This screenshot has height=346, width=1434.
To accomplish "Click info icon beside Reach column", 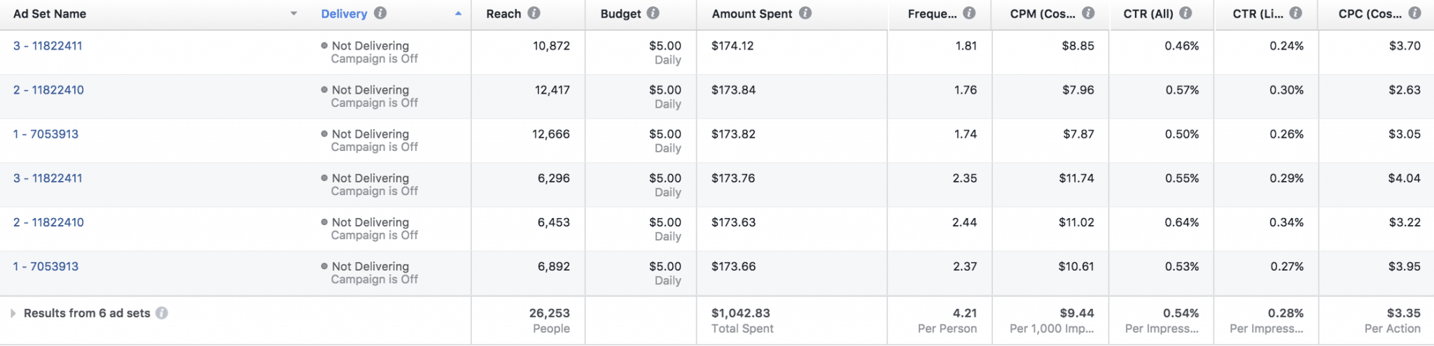I will point(534,13).
